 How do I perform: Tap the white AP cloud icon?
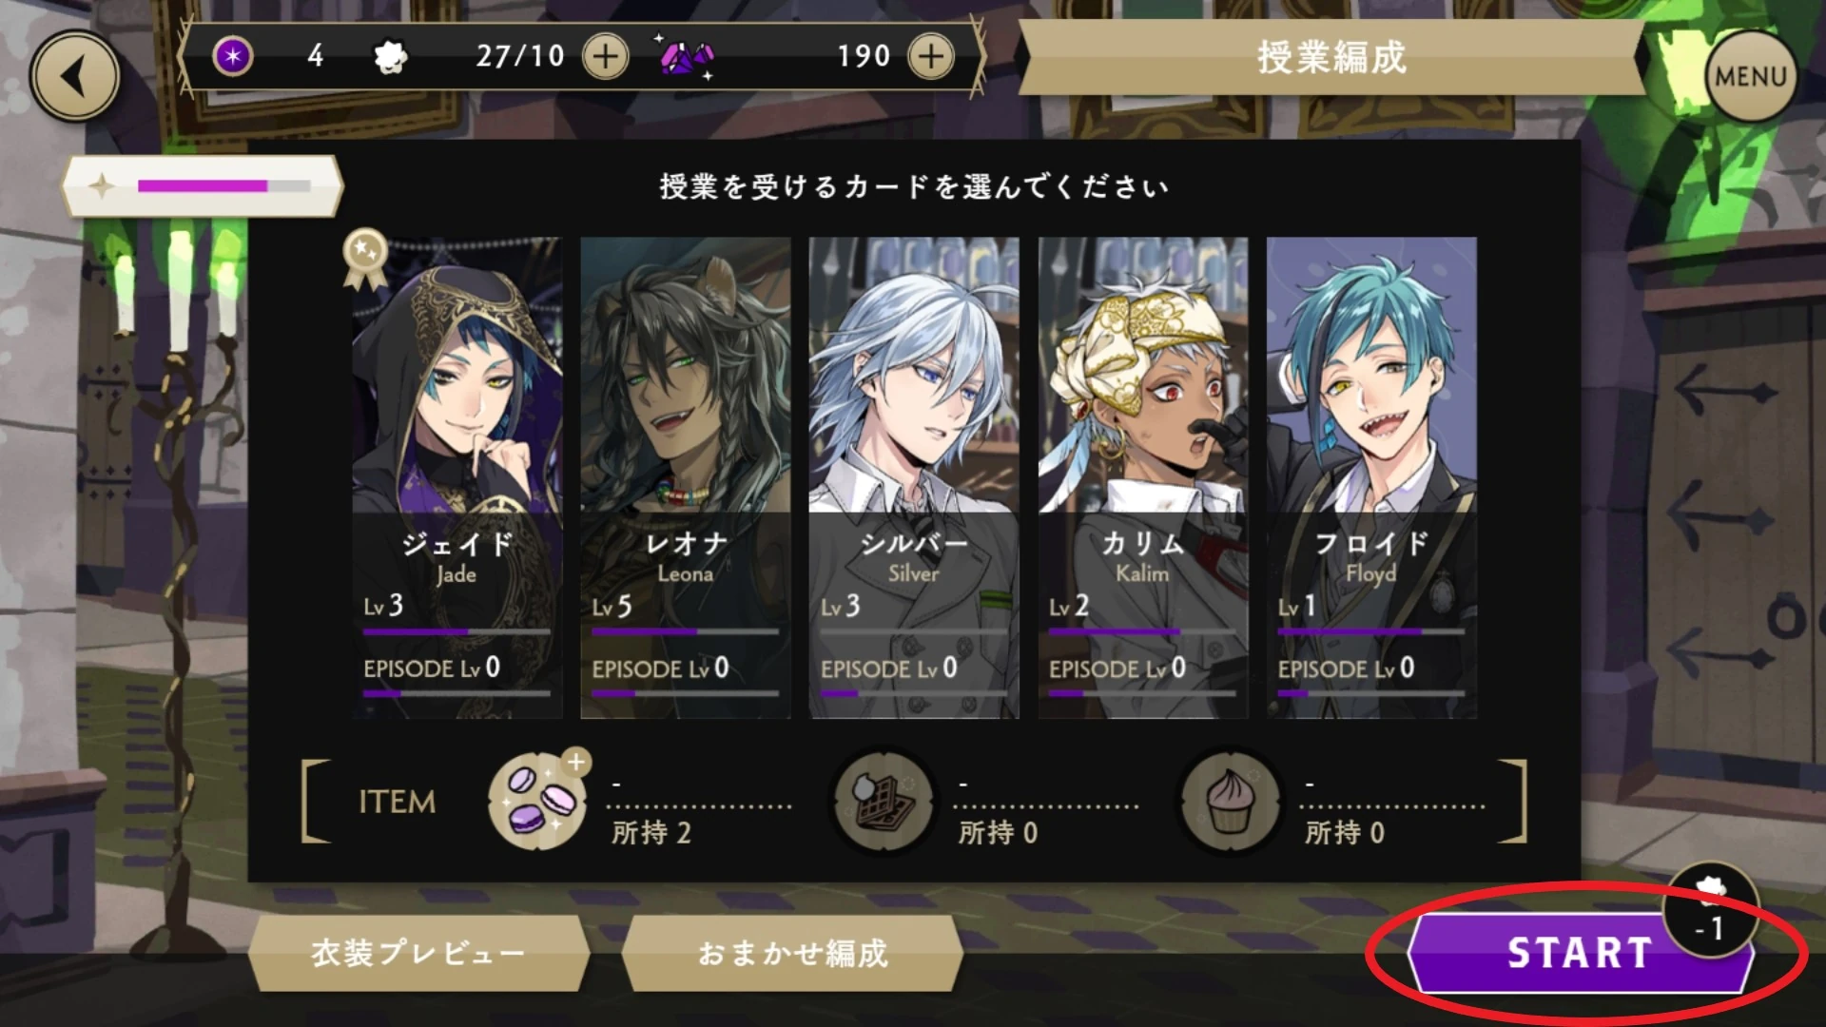click(390, 57)
